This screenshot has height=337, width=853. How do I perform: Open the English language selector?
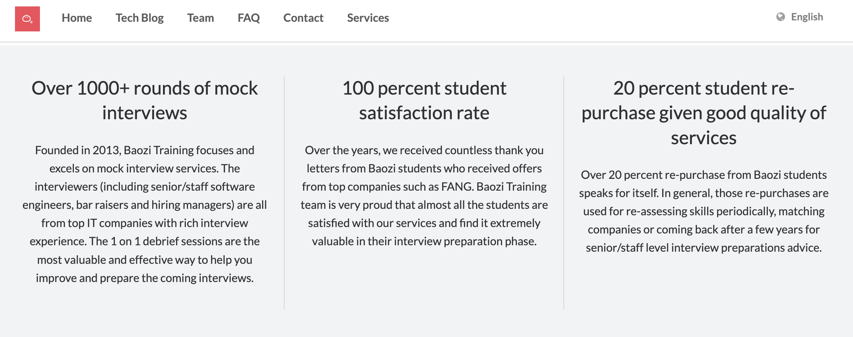pos(800,17)
